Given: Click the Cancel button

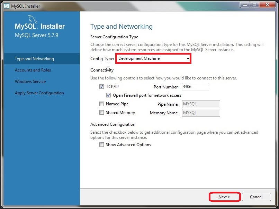Looking at the screenshot, I should click(x=256, y=197).
